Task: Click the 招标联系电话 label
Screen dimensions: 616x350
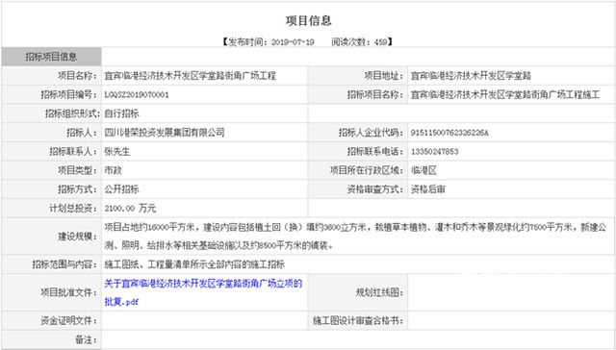Action: pyautogui.click(x=375, y=152)
